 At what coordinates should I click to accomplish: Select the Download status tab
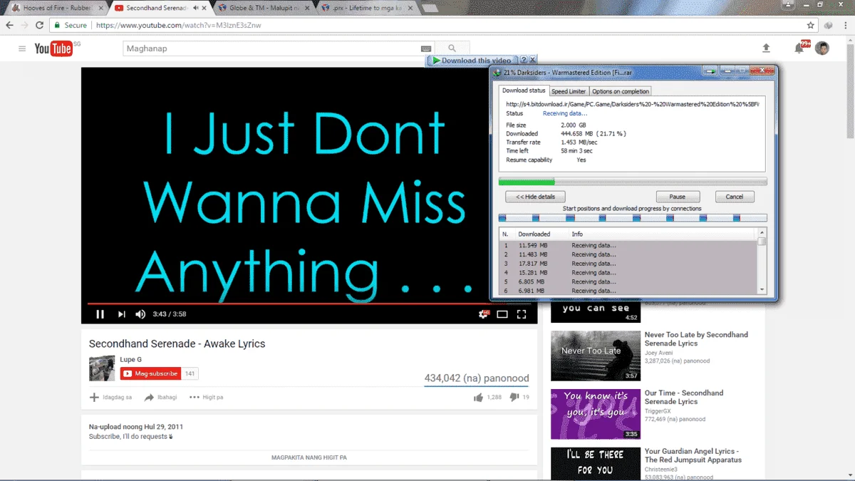click(x=524, y=90)
